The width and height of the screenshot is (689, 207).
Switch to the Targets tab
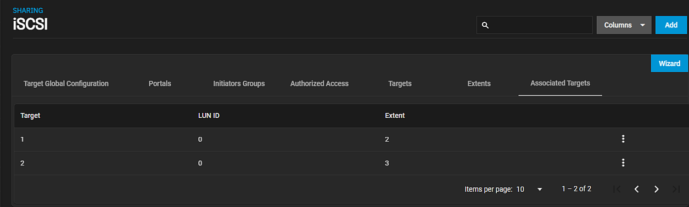tap(400, 84)
